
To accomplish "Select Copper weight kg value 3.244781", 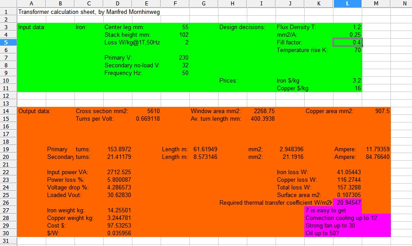I will coord(119,218).
